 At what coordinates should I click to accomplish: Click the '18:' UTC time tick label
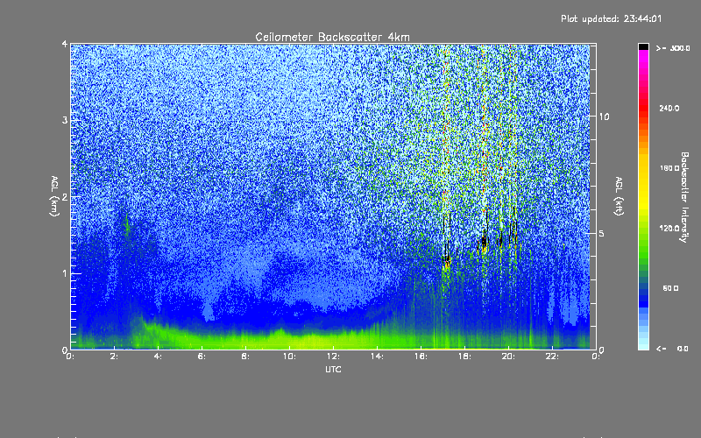(464, 357)
